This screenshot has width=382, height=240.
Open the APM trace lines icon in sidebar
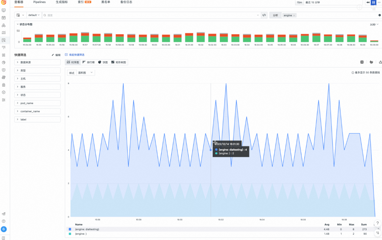click(x=4, y=48)
